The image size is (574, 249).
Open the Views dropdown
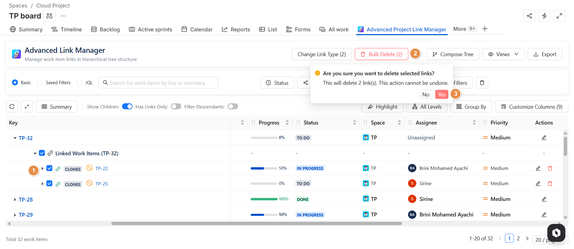(503, 54)
